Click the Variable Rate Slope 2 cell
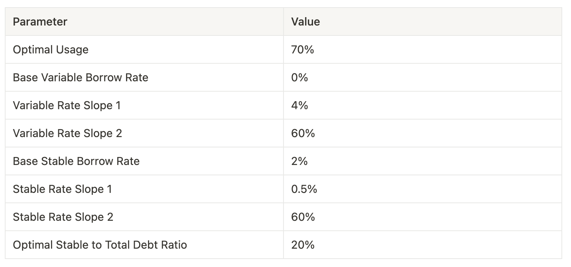 tap(144, 133)
